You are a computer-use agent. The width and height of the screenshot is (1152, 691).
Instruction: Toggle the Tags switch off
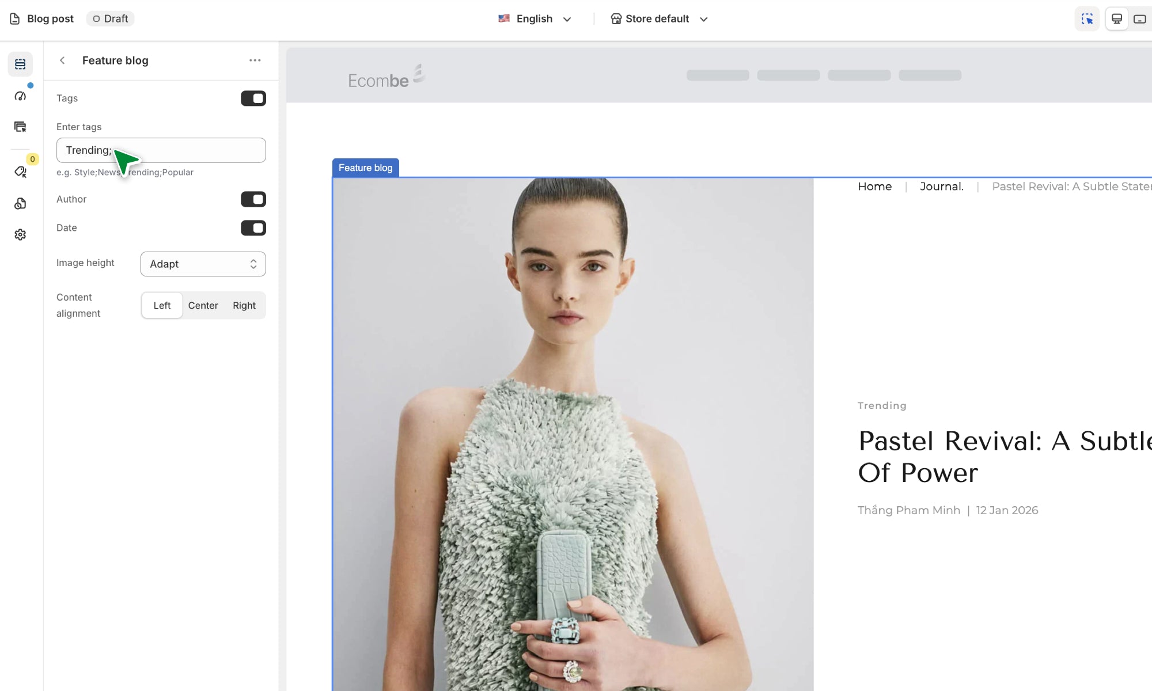tap(253, 98)
